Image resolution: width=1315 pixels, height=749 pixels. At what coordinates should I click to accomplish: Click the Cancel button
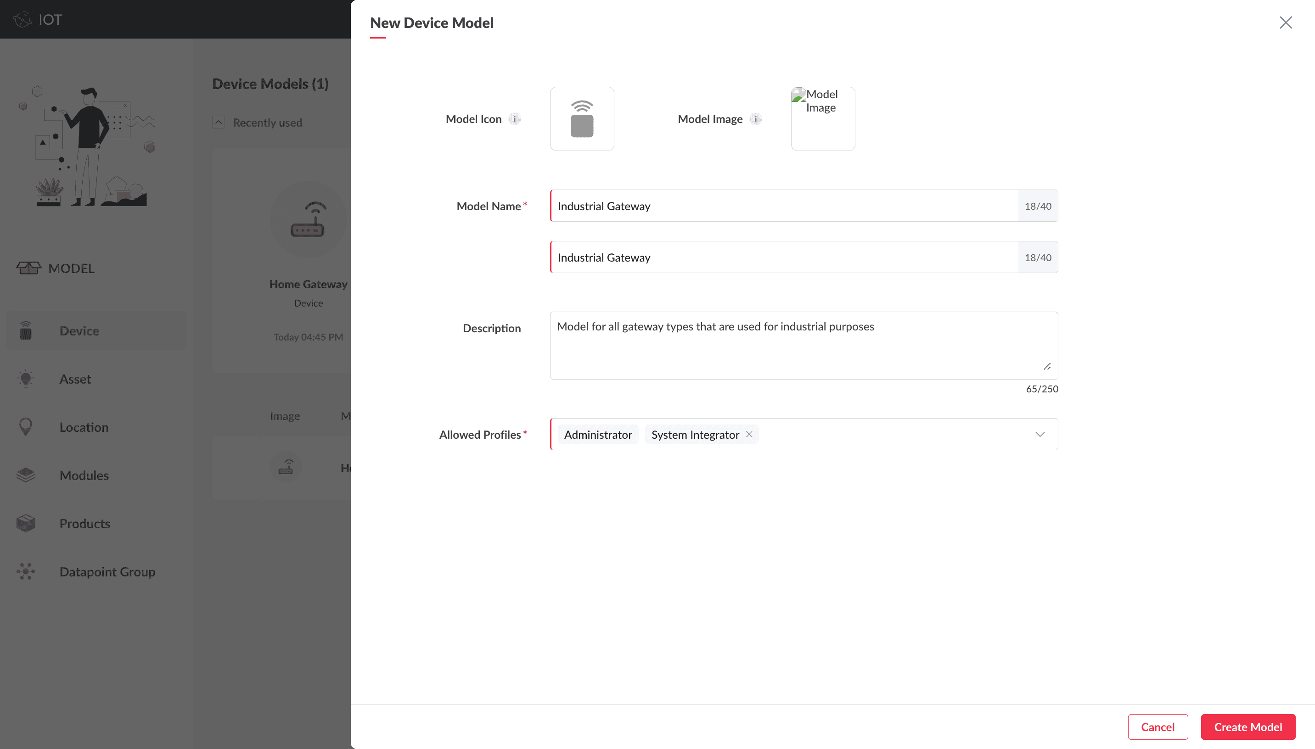coord(1158,727)
